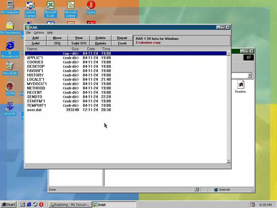Open the Start menu
277x208 pixels.
tap(8, 205)
